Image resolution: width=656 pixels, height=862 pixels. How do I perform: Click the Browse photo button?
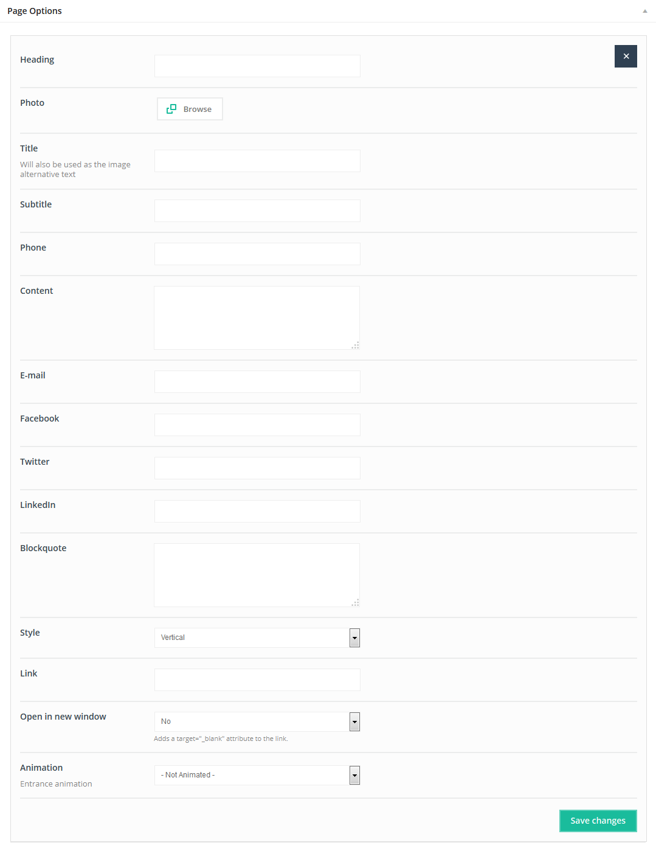(190, 109)
